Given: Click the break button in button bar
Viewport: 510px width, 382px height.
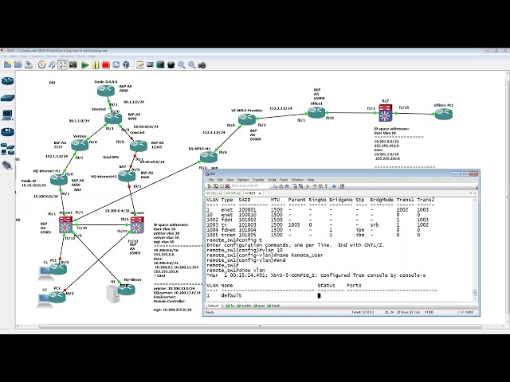Looking at the screenshot, I should [x=273, y=306].
